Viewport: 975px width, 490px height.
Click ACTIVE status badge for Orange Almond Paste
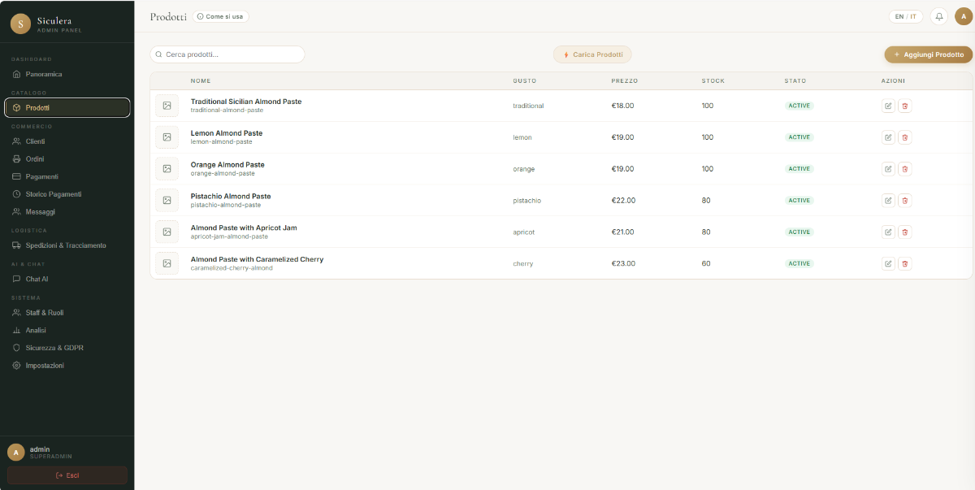point(799,169)
